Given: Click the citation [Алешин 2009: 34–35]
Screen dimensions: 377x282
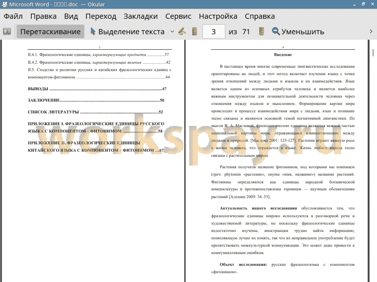Looking at the screenshot, I should pyautogui.click(x=250, y=197).
